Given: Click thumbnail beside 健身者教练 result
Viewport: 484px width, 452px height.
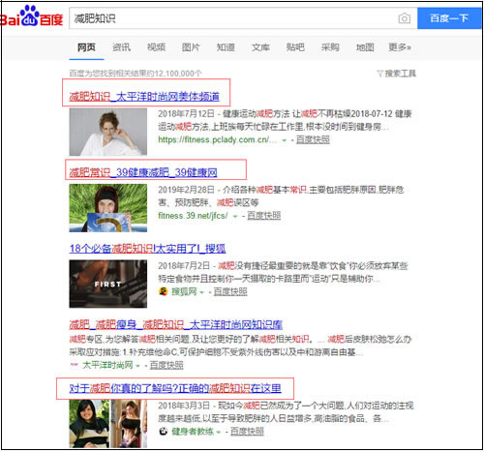Looking at the screenshot, I should click(108, 424).
